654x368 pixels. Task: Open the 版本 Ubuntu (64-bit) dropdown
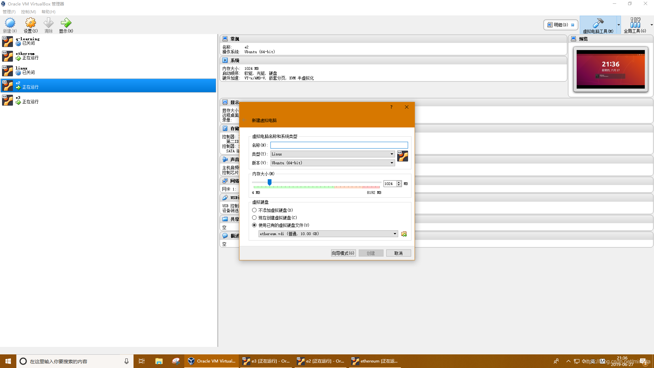click(332, 163)
